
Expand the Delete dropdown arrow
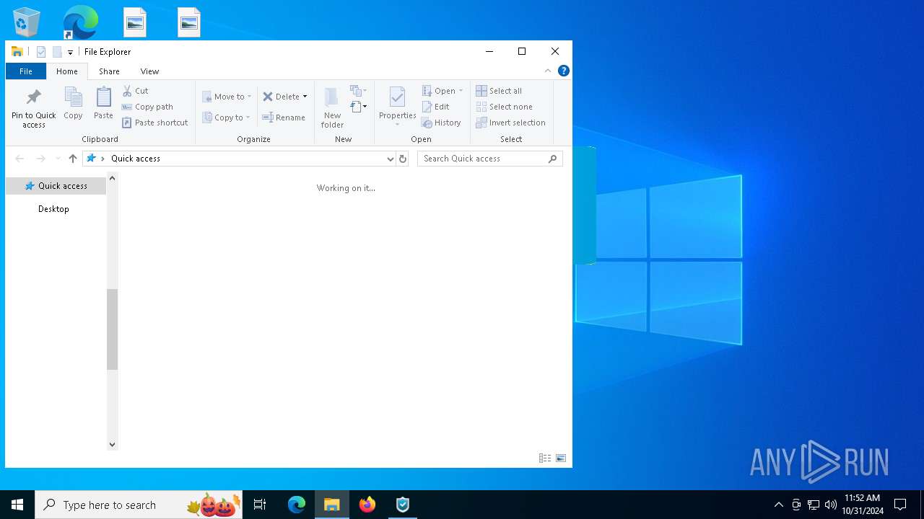coord(305,97)
